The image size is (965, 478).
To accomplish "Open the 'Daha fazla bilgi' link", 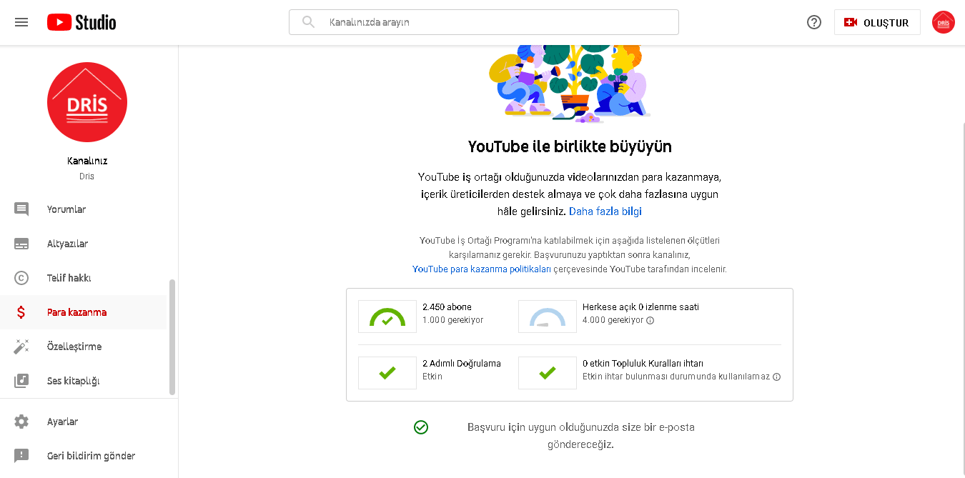I will pyautogui.click(x=605, y=211).
